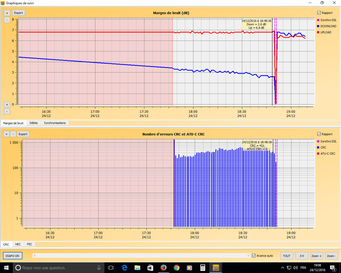Click the Task View icon
The height and width of the screenshot is (273, 341).
[x=111, y=268]
